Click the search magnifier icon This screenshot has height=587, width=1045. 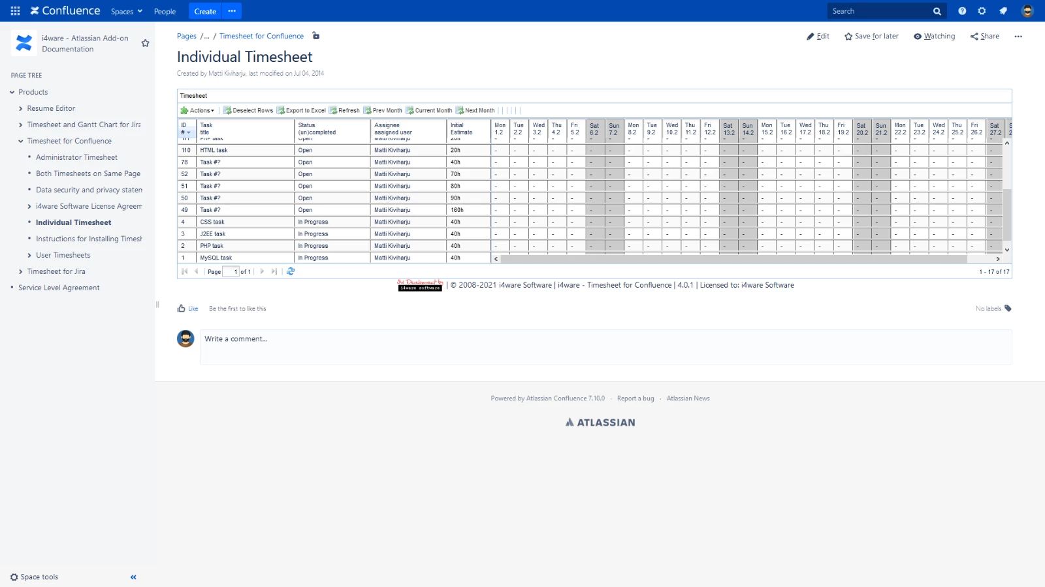(x=937, y=11)
